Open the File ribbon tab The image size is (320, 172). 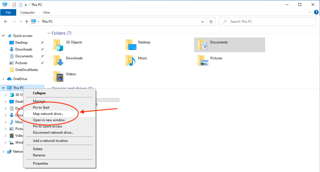click(x=8, y=12)
